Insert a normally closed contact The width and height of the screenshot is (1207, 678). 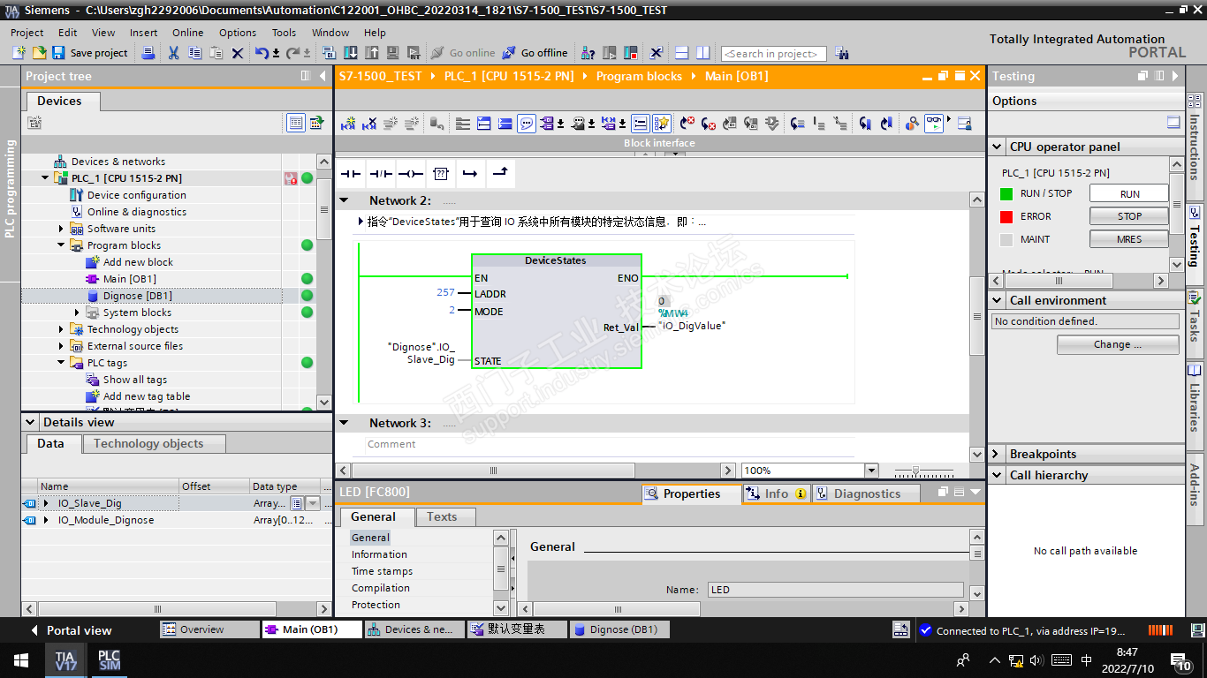tap(382, 174)
